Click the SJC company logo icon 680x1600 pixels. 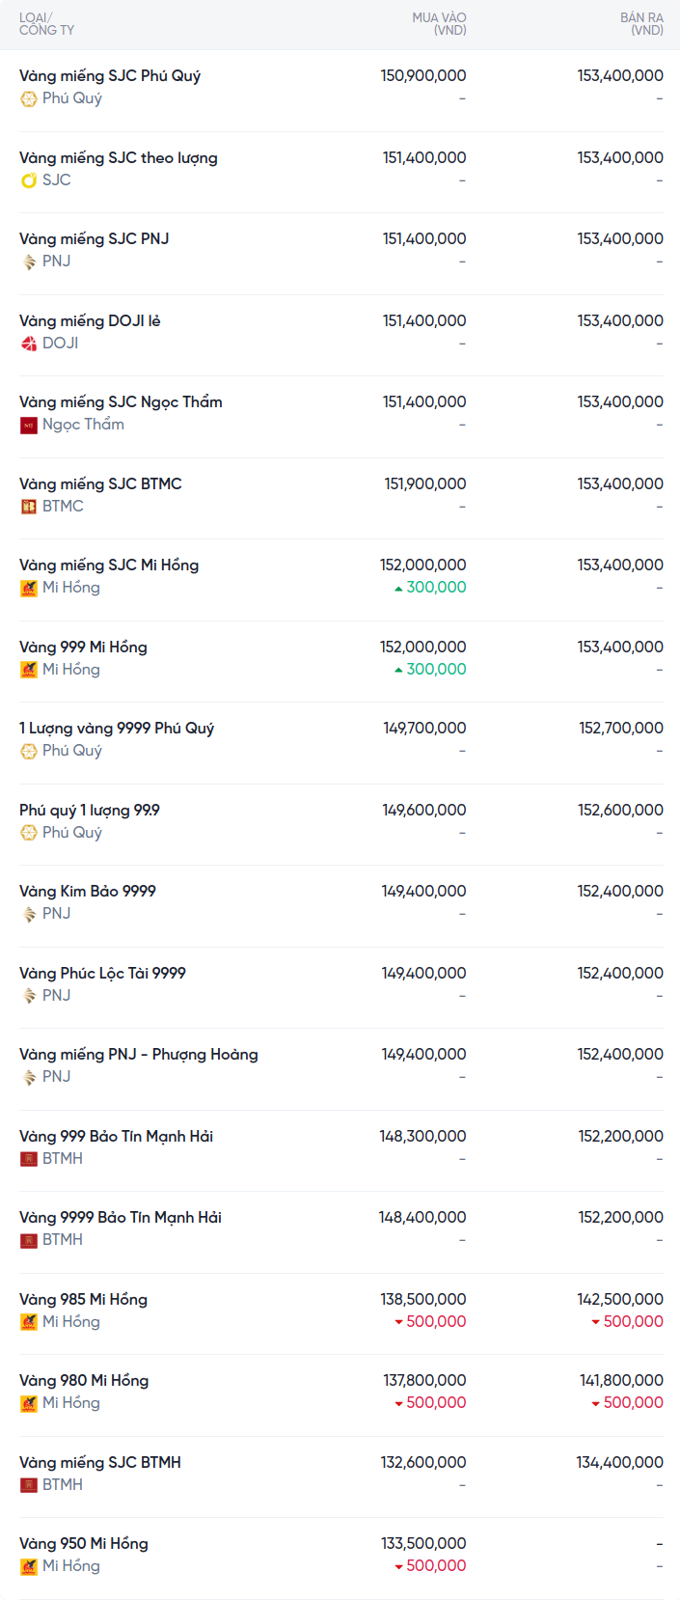coord(29,180)
